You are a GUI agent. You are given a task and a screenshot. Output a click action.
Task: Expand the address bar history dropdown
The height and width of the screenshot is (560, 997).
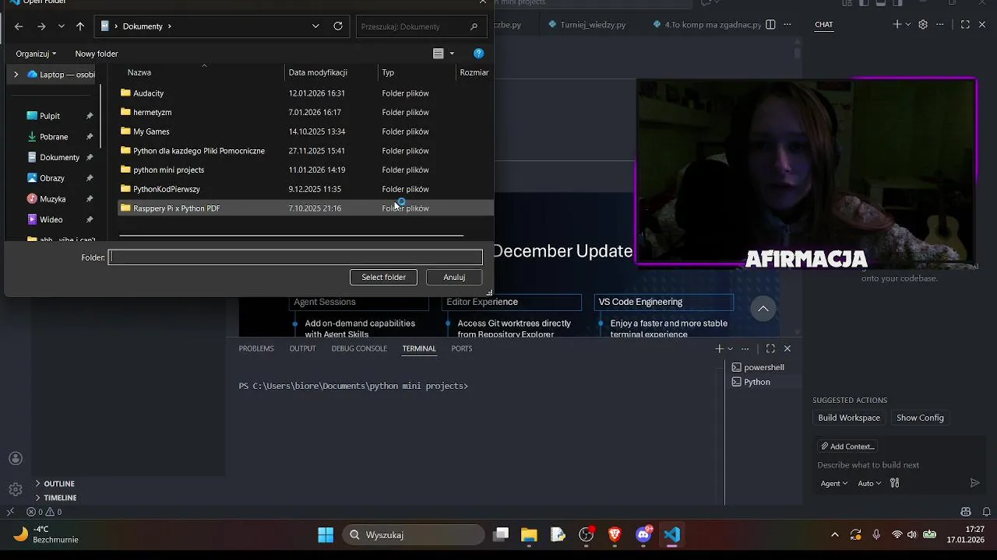click(x=315, y=26)
